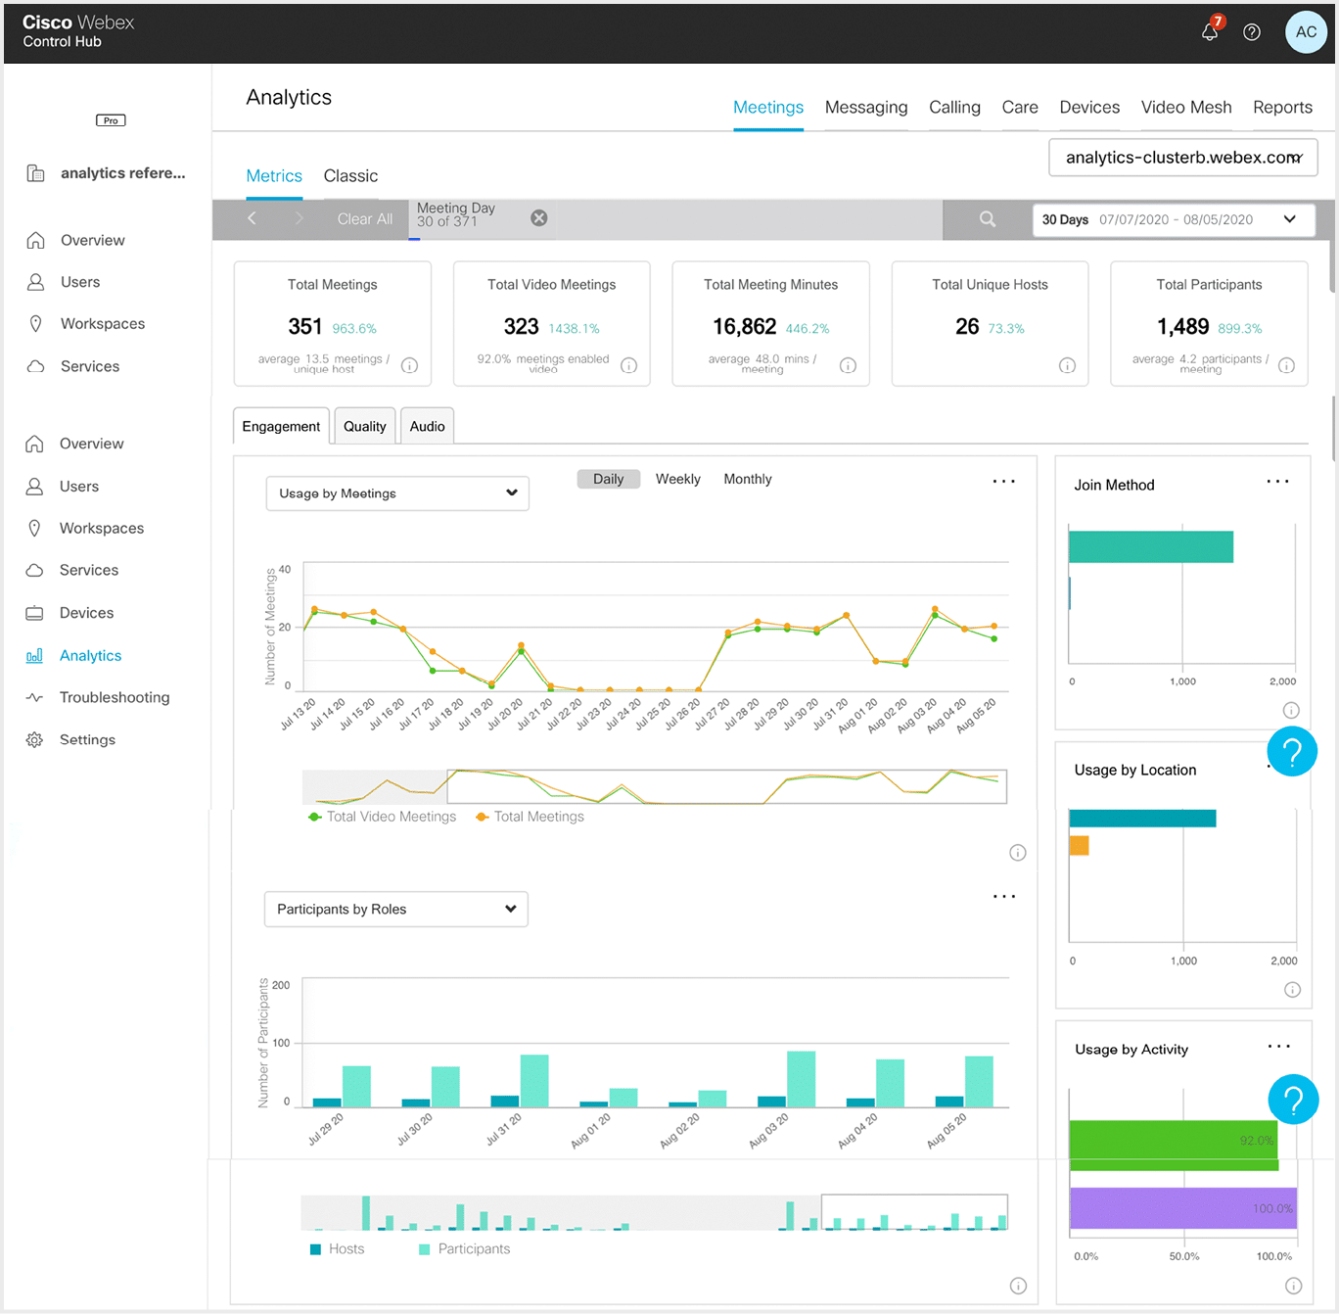Click the info icon on Total Meetings card
The width and height of the screenshot is (1339, 1314).
point(410,365)
